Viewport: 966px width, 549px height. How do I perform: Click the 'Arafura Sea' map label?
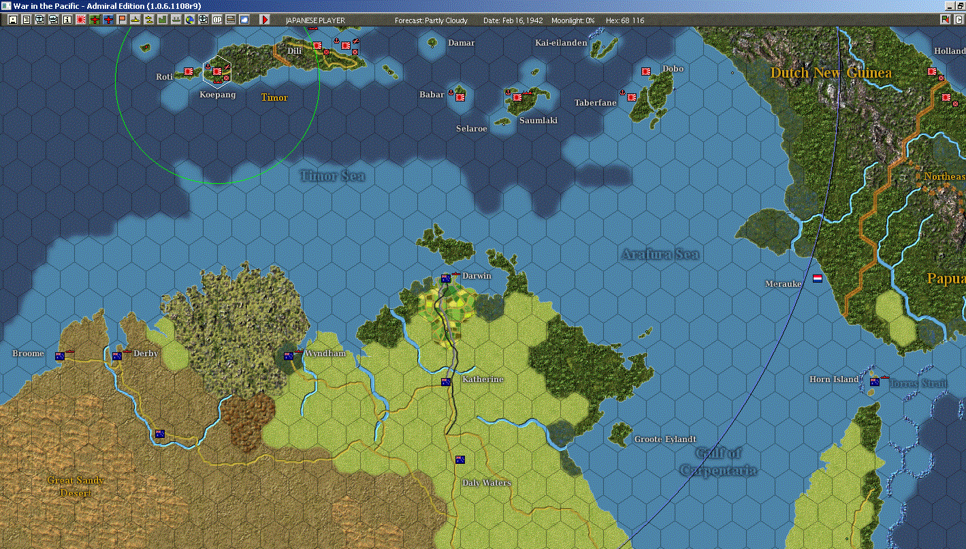click(x=660, y=255)
